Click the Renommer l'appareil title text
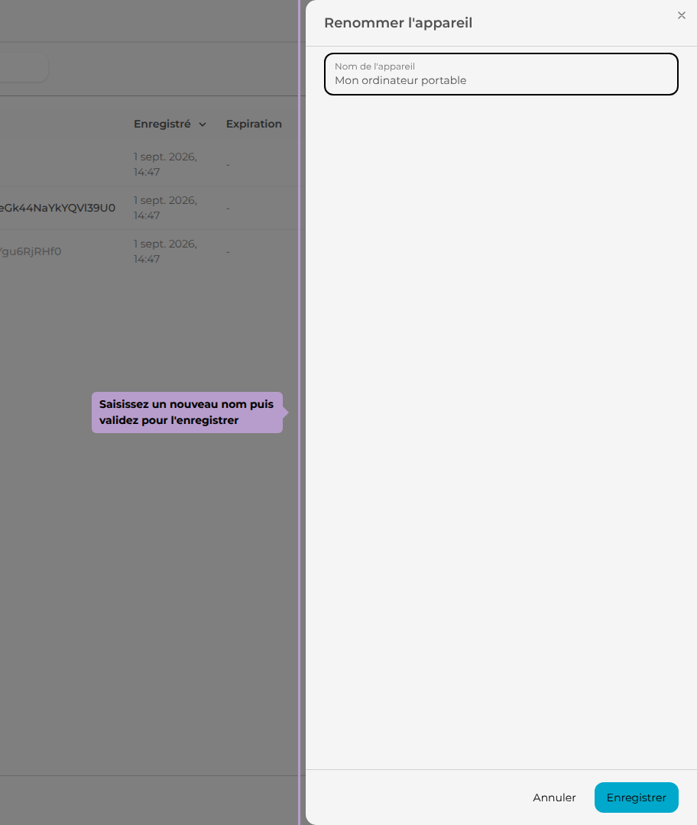The image size is (697, 825). pos(398,23)
